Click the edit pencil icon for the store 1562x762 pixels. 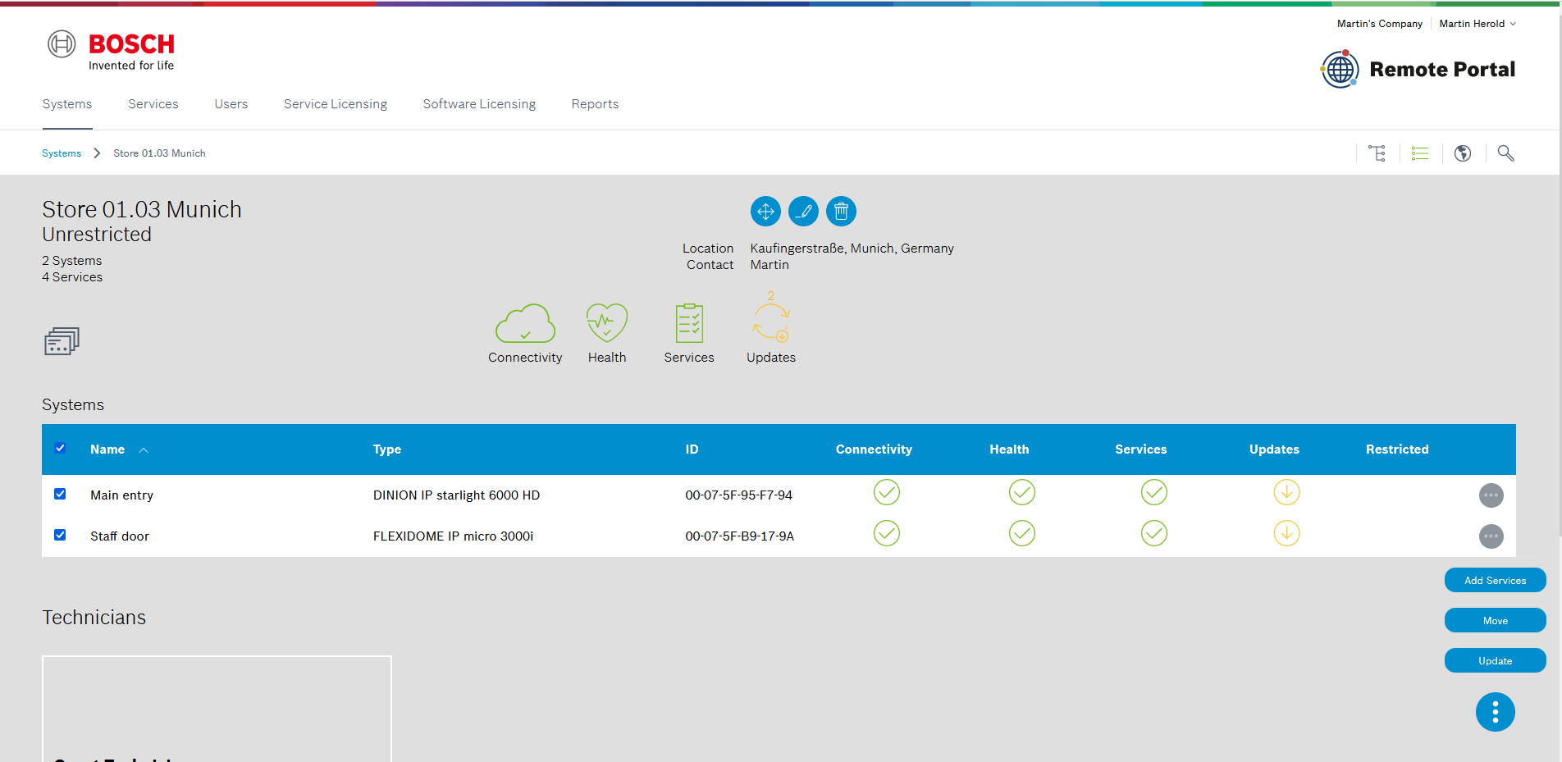803,212
